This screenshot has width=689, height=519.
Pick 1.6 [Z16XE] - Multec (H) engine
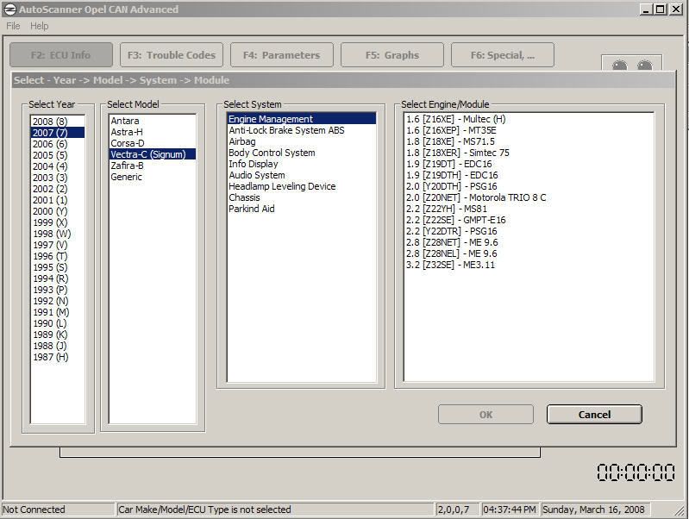point(529,119)
